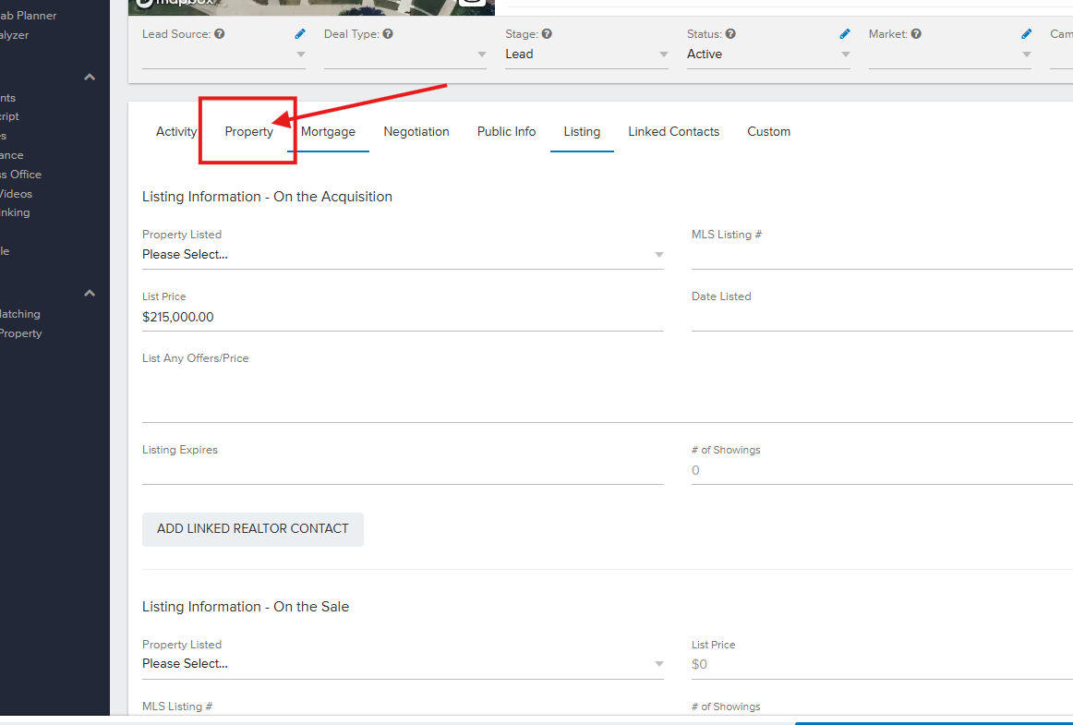The width and height of the screenshot is (1073, 725).
Task: Expand Property Listed dropdown under On the Sale
Action: tap(403, 664)
